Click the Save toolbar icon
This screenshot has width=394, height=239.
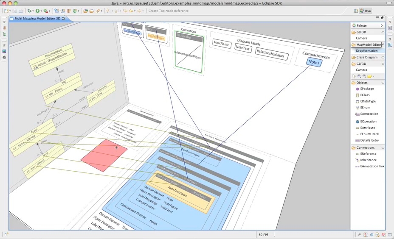point(14,11)
